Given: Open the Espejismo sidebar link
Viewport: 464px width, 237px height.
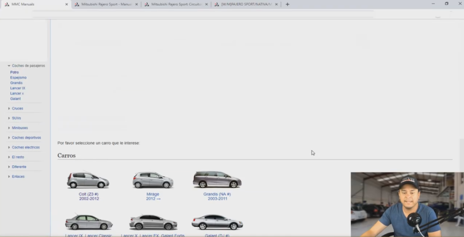Looking at the screenshot, I should (18, 78).
